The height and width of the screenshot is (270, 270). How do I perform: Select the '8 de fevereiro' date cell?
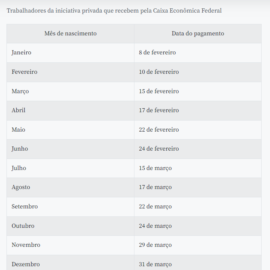point(157,52)
